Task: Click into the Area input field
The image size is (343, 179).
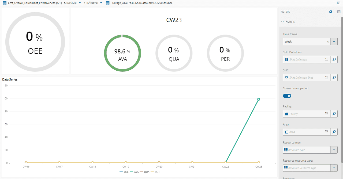Action: 305,132
